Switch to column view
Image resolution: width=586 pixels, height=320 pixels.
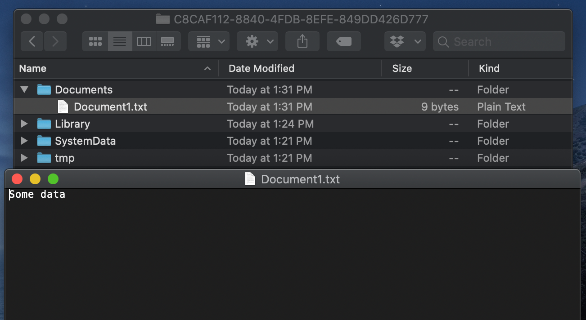144,41
